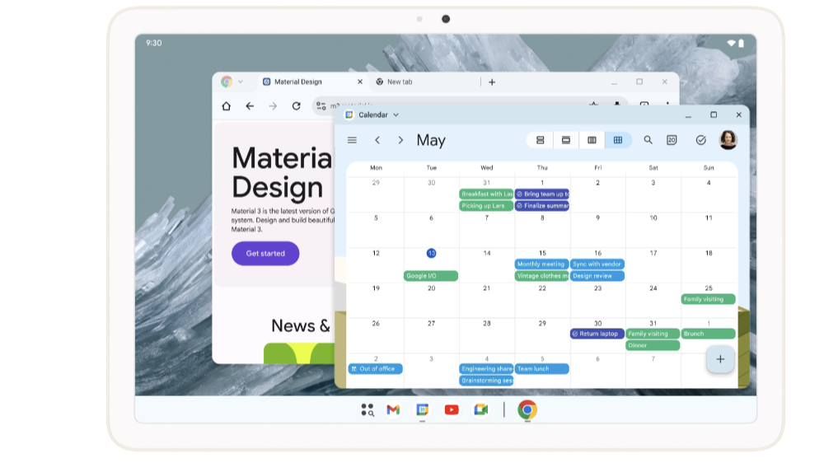Screen dimensions: 824x463
Task: Launch YouTube from the taskbar
Action: pos(452,410)
